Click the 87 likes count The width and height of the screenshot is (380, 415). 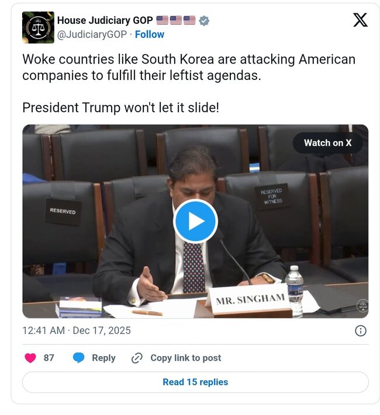[49, 358]
